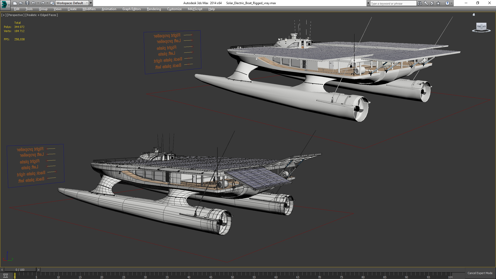The width and height of the screenshot is (496, 279).
Task: Click the Verts count 184 712 statistic
Action: tap(19, 31)
